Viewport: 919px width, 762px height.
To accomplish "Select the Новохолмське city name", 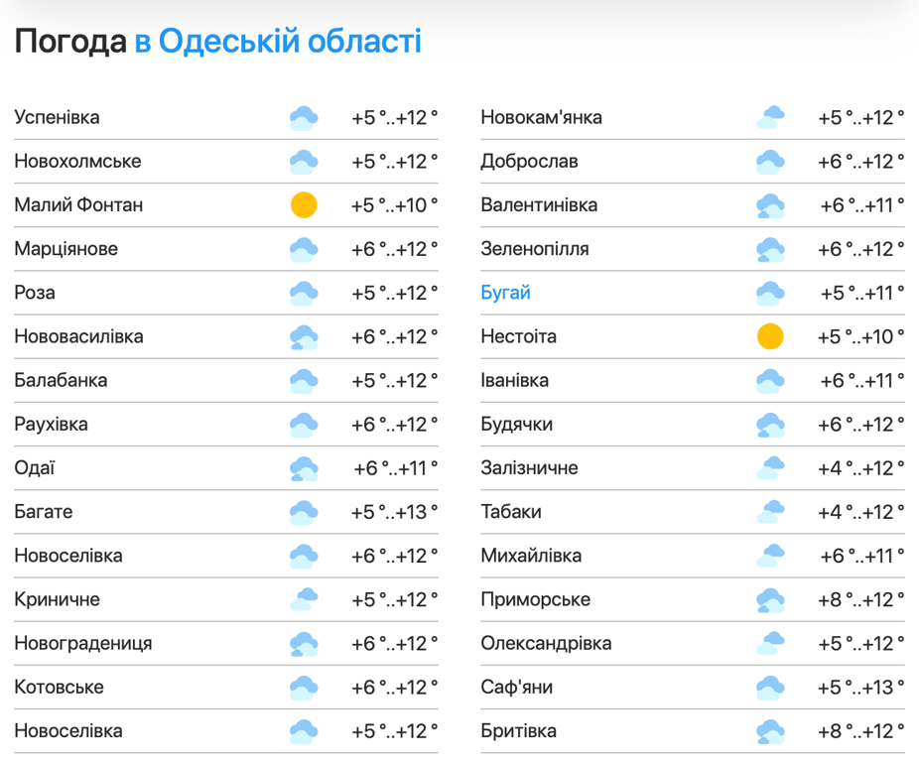I will [77, 161].
